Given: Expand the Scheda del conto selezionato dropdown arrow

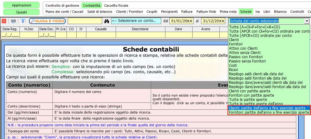Looking at the screenshot, I should coord(306,21).
